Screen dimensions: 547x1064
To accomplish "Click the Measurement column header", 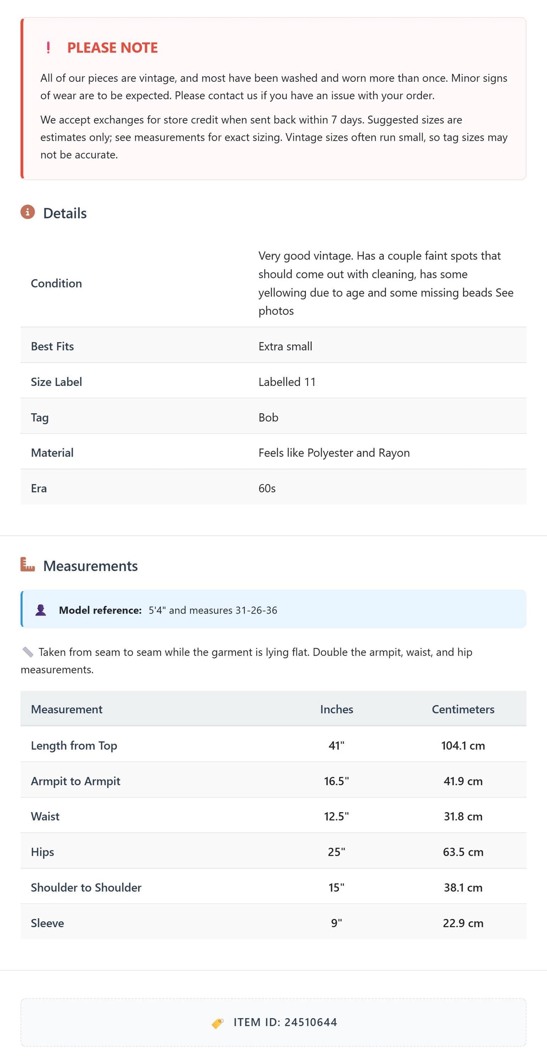I will [x=67, y=709].
